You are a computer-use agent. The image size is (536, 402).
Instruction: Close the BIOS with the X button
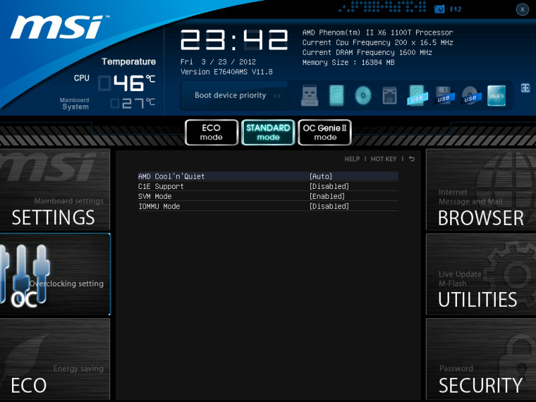[523, 9]
